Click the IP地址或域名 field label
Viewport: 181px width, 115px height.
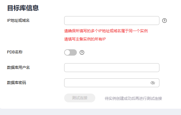(x=18, y=21)
